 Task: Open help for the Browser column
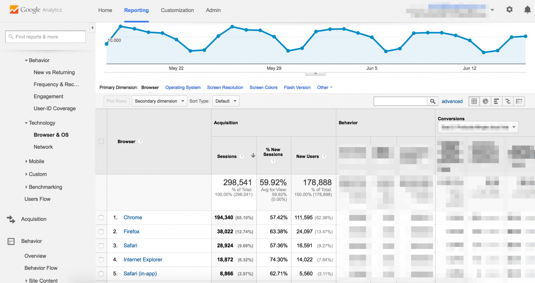pyautogui.click(x=140, y=141)
